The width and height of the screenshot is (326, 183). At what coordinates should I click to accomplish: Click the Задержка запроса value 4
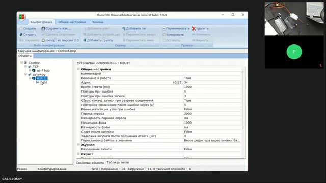pyautogui.click(x=212, y=136)
